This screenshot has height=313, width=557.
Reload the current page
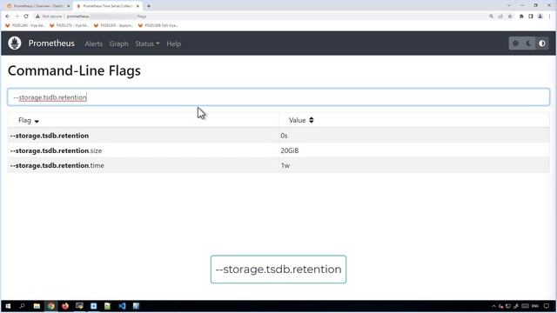(26, 17)
